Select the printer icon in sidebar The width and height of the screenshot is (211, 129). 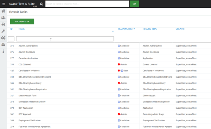click(x=4, y=24)
